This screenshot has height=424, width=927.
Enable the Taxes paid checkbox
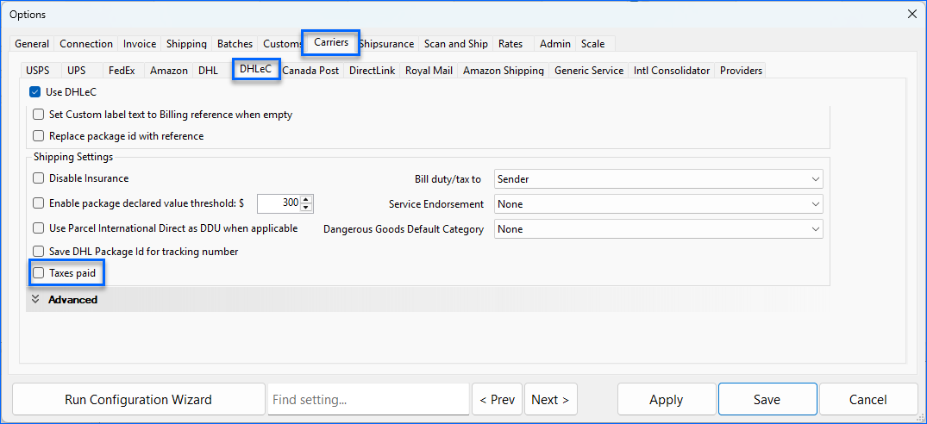38,273
